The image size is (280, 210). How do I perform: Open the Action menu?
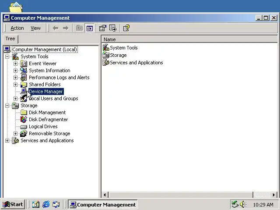tap(17, 28)
